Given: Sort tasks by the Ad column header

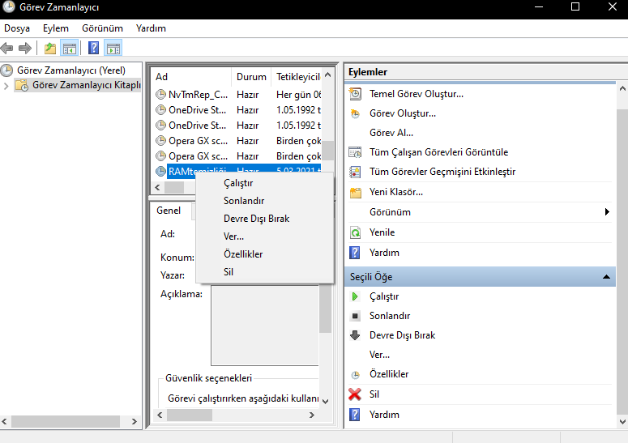Looking at the screenshot, I should (191, 77).
